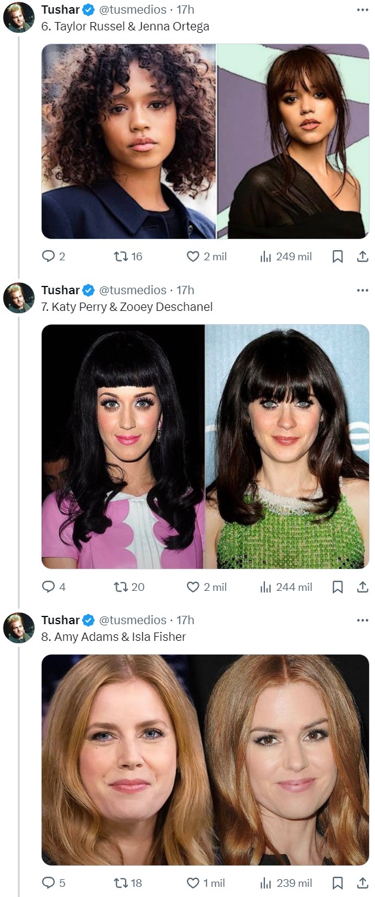Image resolution: width=375 pixels, height=897 pixels.
Task: Retweet the Katy Perry & Zooey Deschanel tweet
Action: (121, 587)
